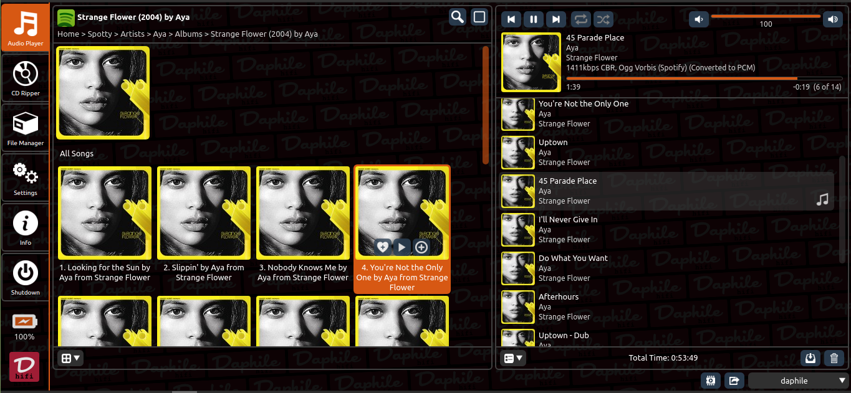Go to Home in the breadcrumb
The width and height of the screenshot is (851, 393).
(68, 34)
